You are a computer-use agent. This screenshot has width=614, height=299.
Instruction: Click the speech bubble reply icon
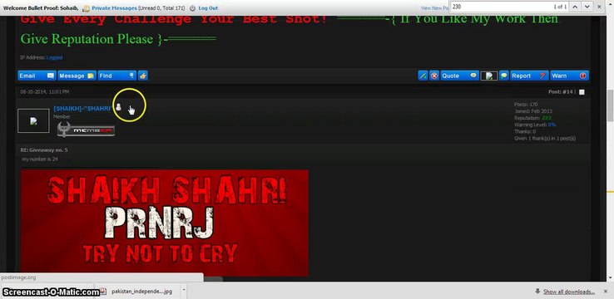[504, 76]
